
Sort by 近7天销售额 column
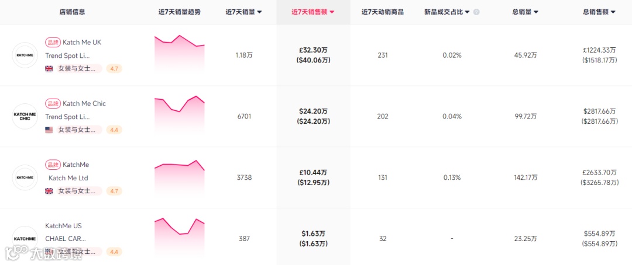pyautogui.click(x=313, y=12)
